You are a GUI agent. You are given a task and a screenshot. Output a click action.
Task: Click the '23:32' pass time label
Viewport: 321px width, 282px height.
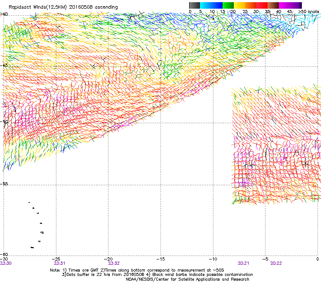pyautogui.click(x=114, y=263)
